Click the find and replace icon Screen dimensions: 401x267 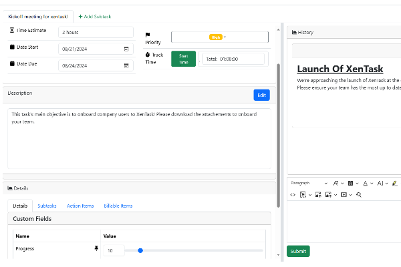[359, 194]
